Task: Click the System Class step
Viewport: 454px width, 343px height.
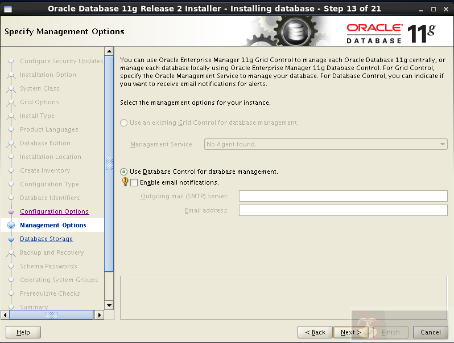Action: pyautogui.click(x=40, y=88)
